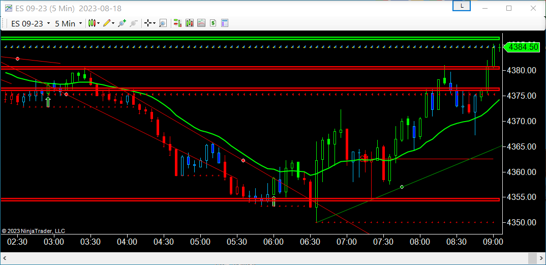
Task: Open the chart Properties icon
Action: pos(225,23)
